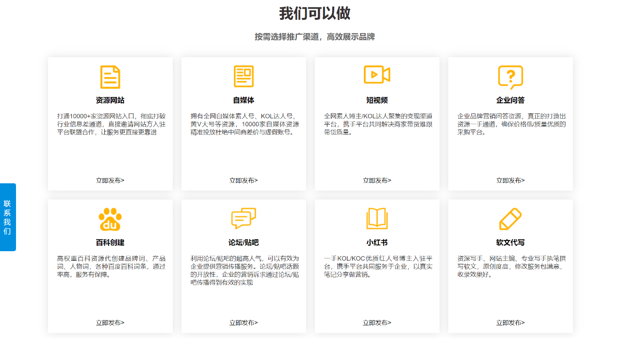The width and height of the screenshot is (621, 338).
Task: Click the 软文代写 description text
Action: tap(510, 266)
